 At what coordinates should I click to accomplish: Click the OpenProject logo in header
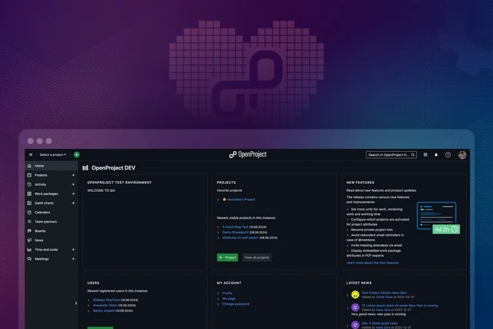click(x=248, y=154)
